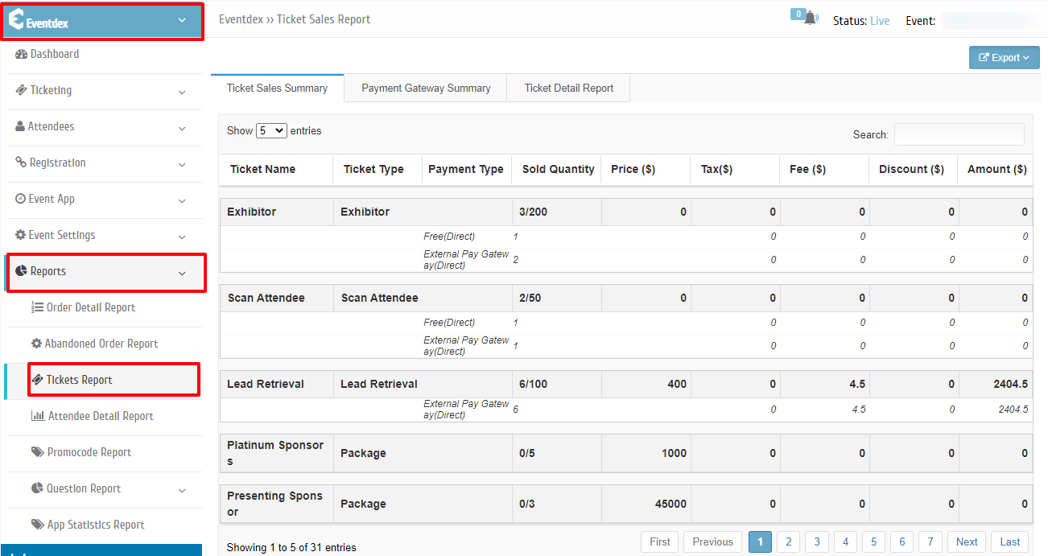1048x556 pixels.
Task: Click the Registration link sidebar icon
Action: 19,163
